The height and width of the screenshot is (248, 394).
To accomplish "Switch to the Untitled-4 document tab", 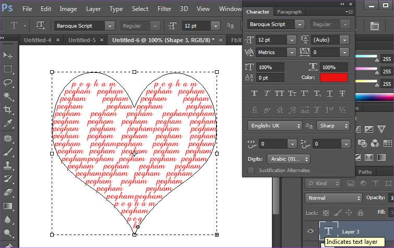I will 38,40.
